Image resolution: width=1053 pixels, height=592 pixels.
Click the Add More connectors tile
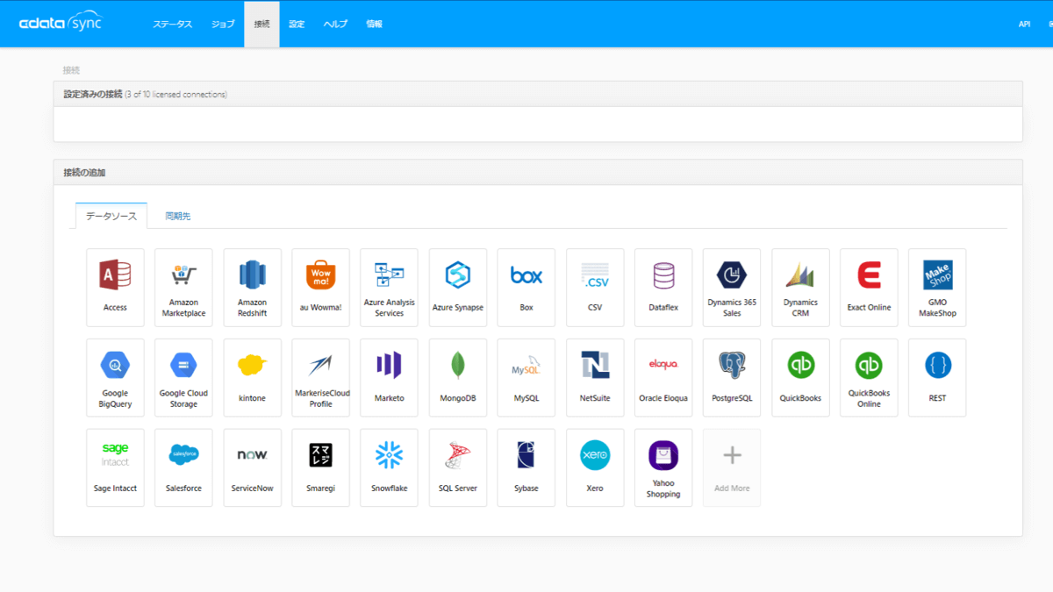[732, 467]
